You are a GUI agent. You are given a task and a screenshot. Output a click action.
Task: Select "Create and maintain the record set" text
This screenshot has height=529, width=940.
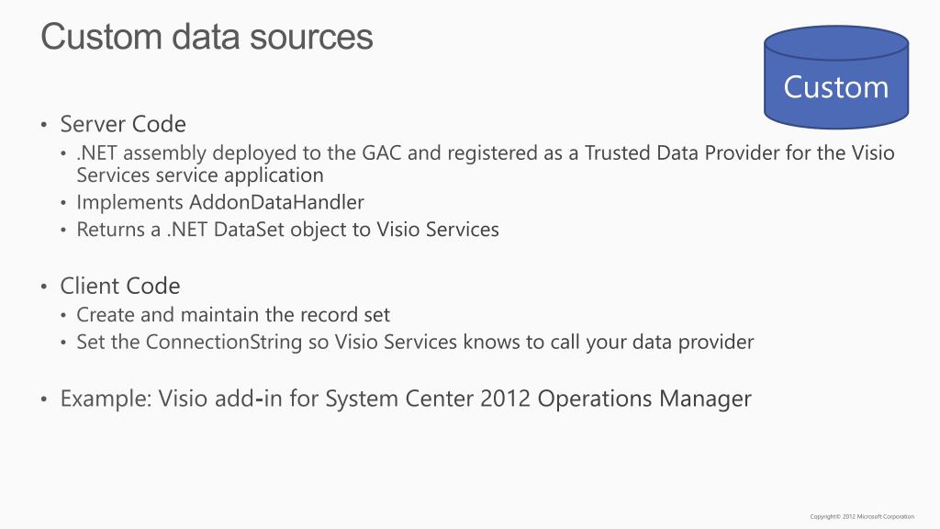[x=233, y=315]
